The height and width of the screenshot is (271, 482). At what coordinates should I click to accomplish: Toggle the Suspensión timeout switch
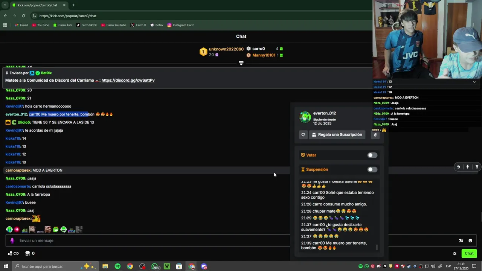[x=372, y=169]
